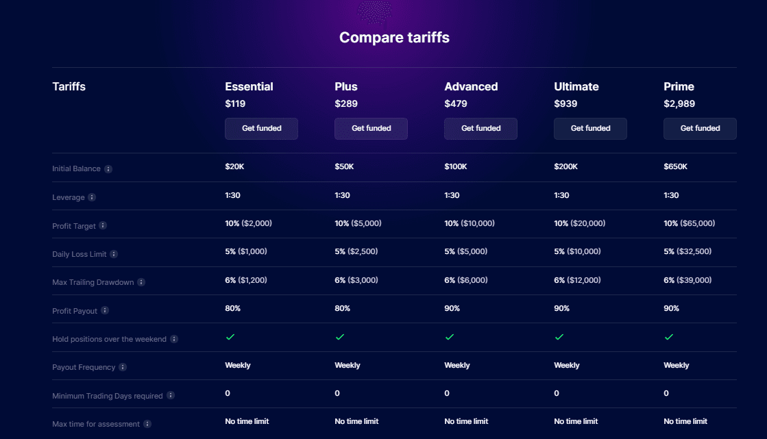Click the Leverage info icon
767x439 pixels.
[94, 197]
